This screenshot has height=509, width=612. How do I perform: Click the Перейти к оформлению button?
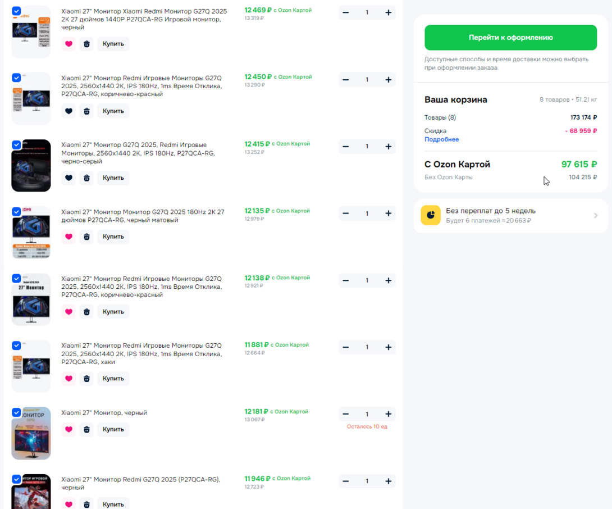click(x=510, y=38)
